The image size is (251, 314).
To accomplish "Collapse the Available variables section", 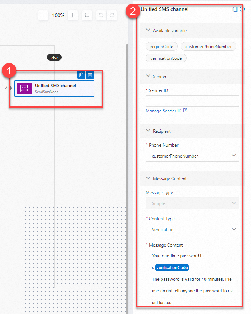I will 148,30.
